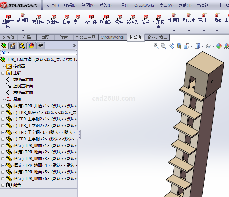Expand the 配合 mates folder
The height and width of the screenshot is (197, 229).
[x=3, y=185]
